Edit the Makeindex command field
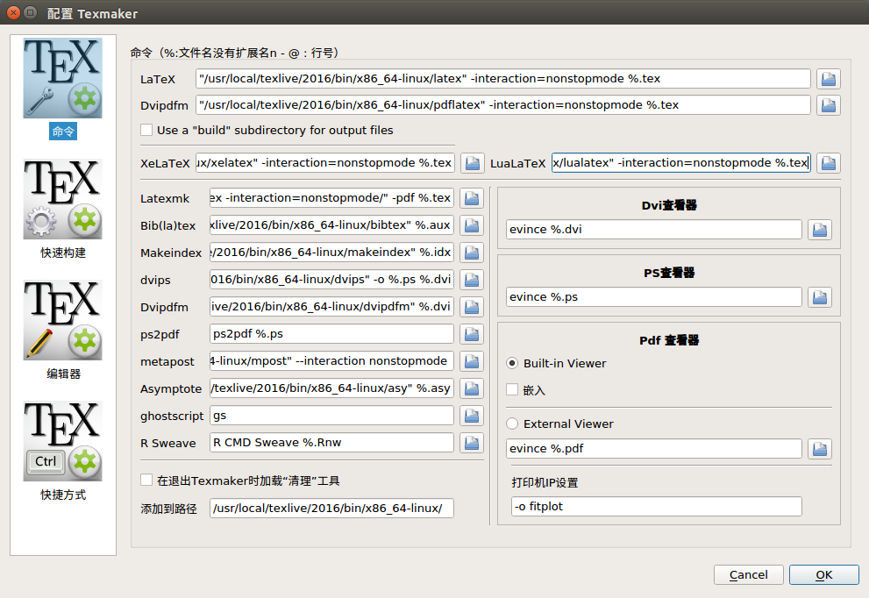The height and width of the screenshot is (598, 869). pos(331,253)
